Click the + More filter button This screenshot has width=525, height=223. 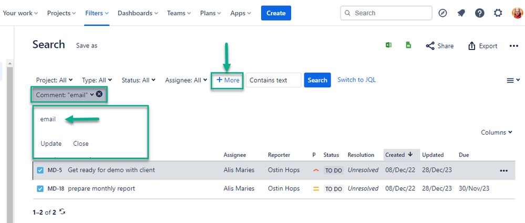(x=228, y=80)
